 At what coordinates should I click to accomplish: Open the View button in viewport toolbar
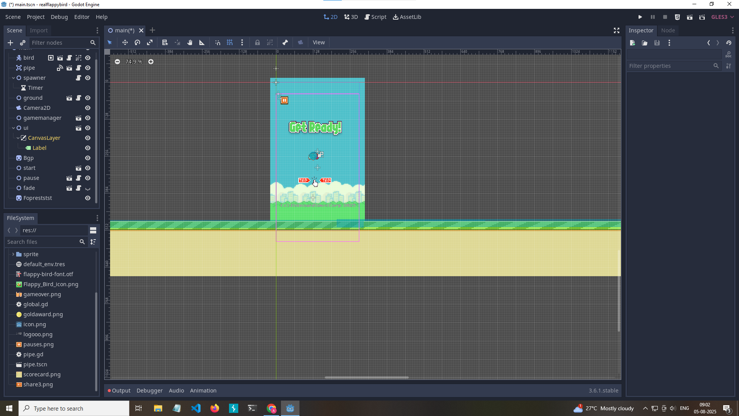pyautogui.click(x=318, y=42)
